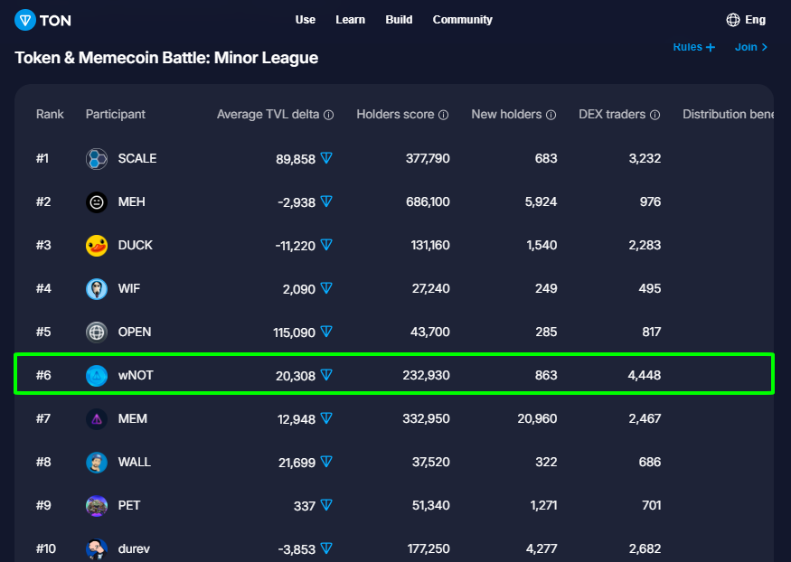The image size is (791, 562).
Task: Select the SCALE participant name
Action: pos(137,159)
